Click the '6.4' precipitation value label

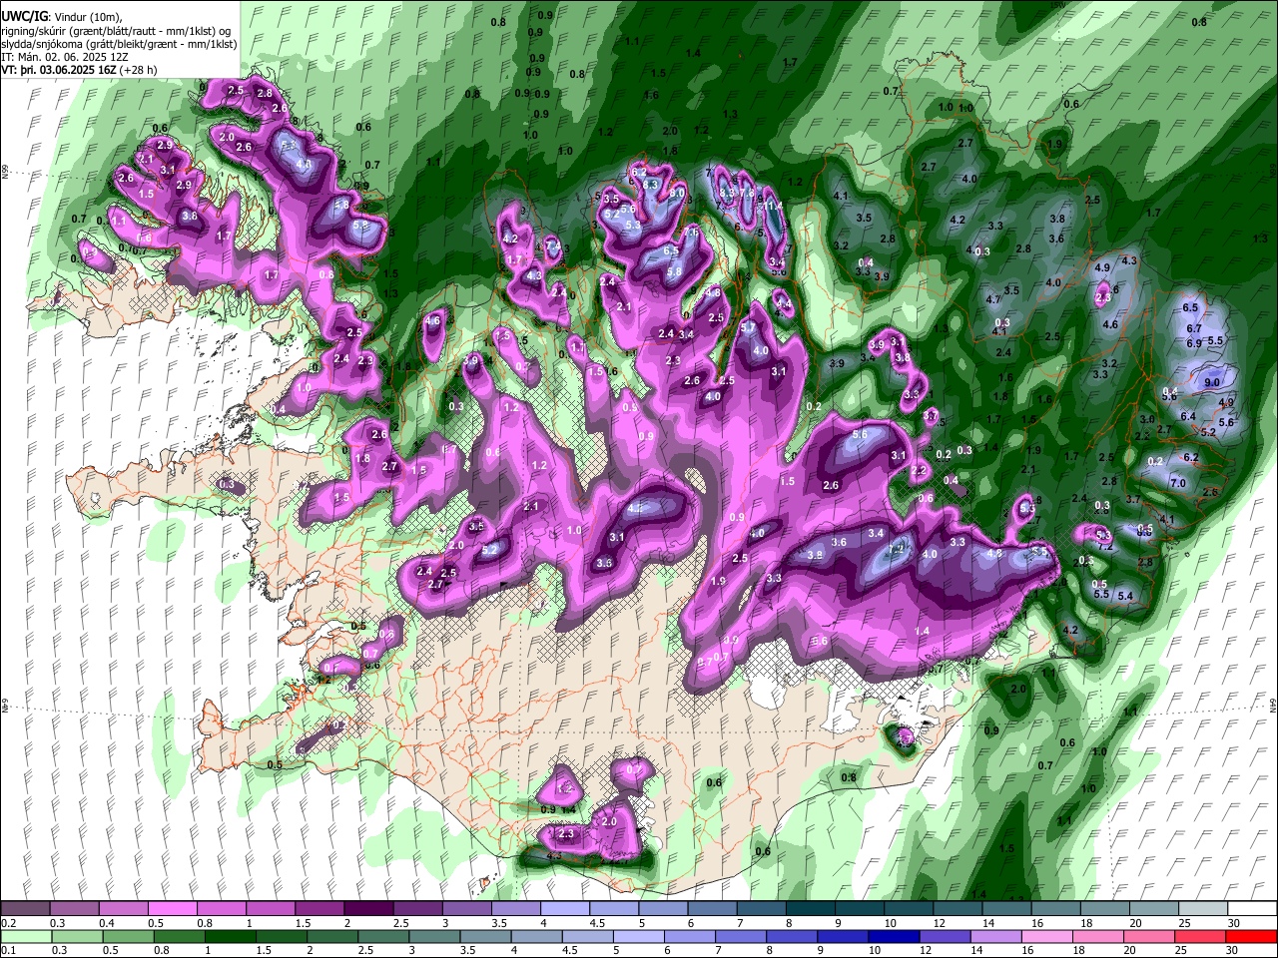point(1188,417)
